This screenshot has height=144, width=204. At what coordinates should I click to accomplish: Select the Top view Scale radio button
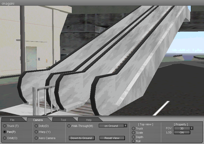133,133
